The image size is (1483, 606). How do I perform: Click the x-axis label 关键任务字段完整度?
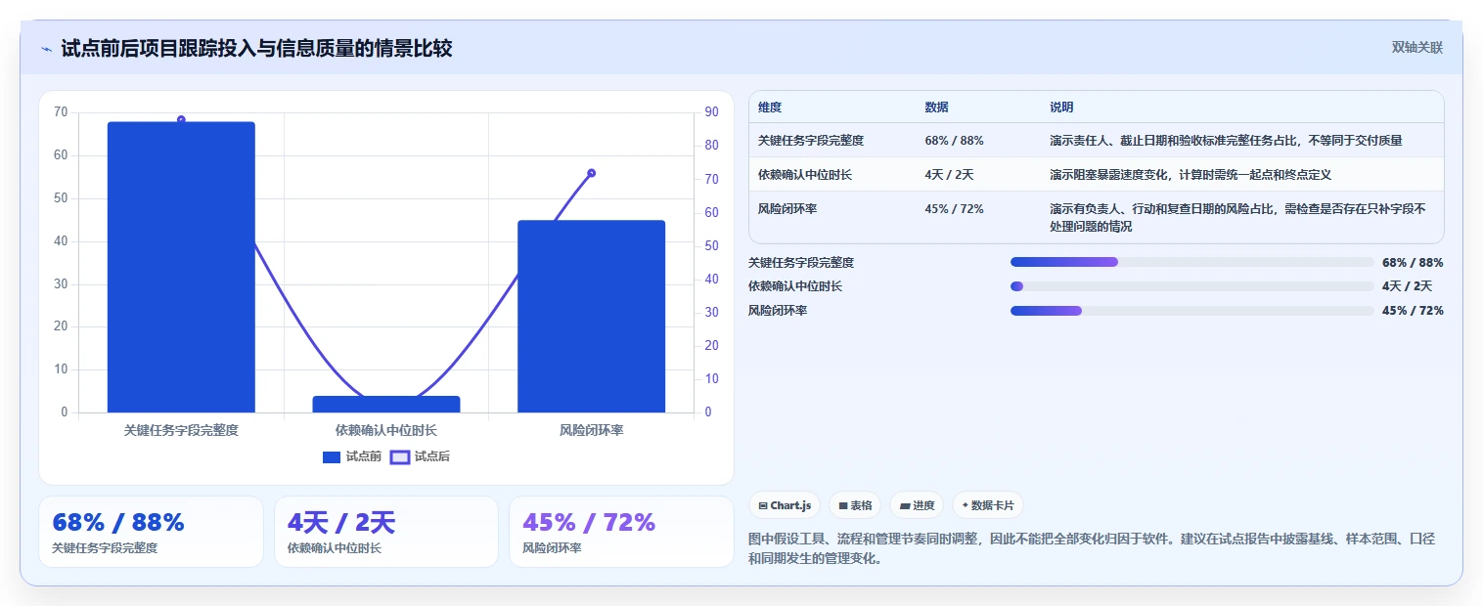click(181, 430)
